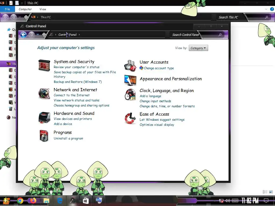Image resolution: width=275 pixels, height=206 pixels.
Task: Open the notification center icon
Action: 266,201
